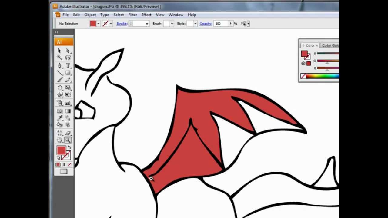Activate the Pencil tool
388x218 pixels.
point(68,80)
